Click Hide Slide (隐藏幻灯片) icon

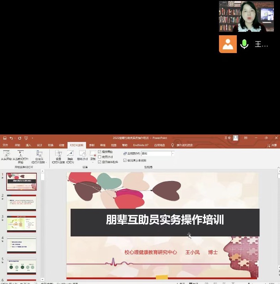click(70, 154)
